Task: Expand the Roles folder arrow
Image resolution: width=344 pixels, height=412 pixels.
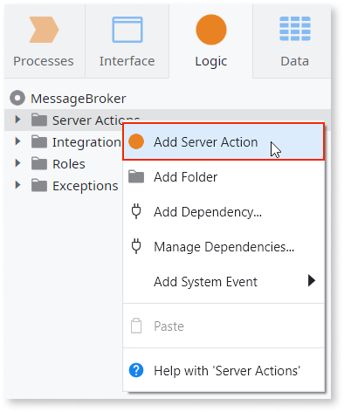Action: 17,163
